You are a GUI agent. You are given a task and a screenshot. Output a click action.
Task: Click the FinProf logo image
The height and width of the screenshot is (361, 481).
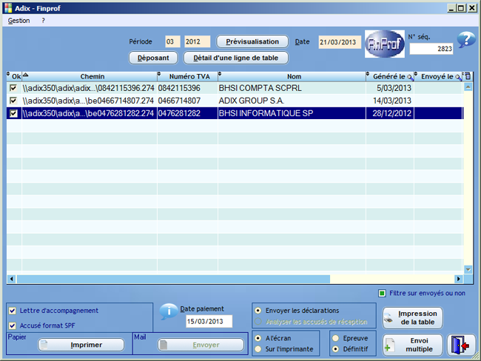385,44
